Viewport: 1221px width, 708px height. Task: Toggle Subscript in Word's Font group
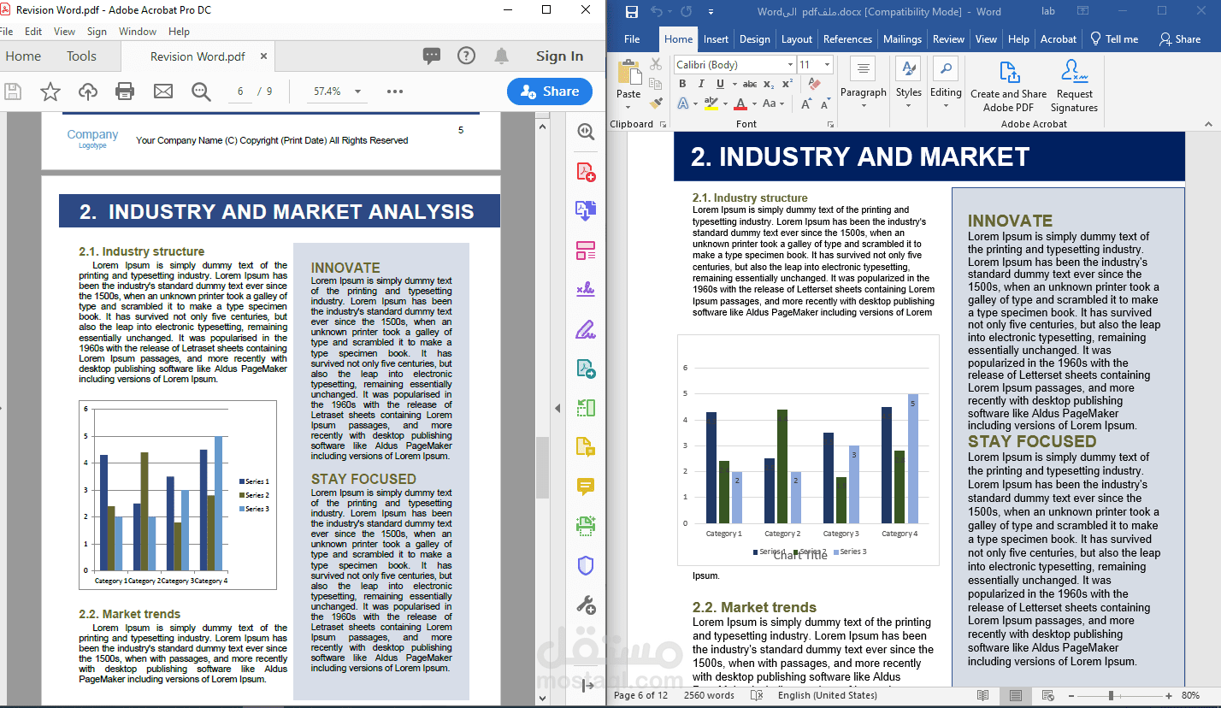pos(769,84)
